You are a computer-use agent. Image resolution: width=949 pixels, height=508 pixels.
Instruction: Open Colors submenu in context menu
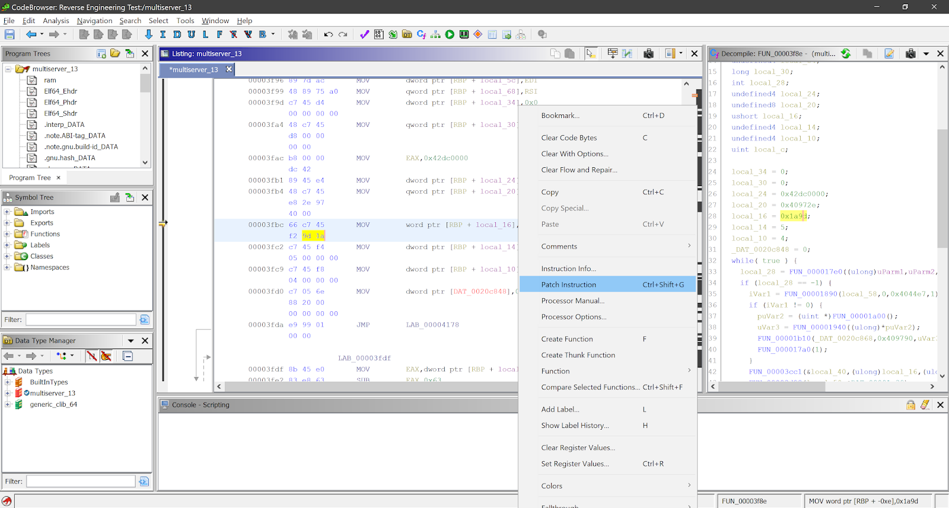(607, 486)
